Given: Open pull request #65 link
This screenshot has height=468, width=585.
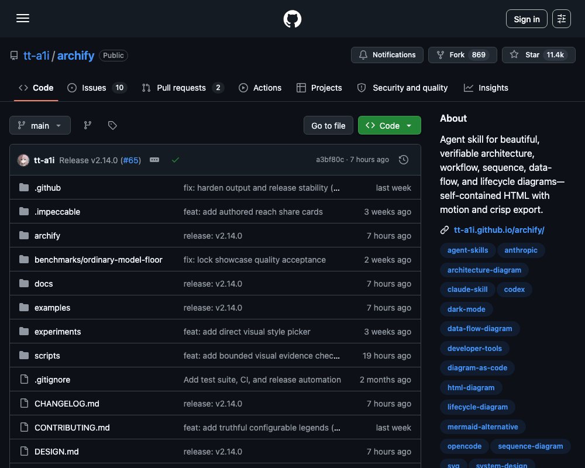Looking at the screenshot, I should pos(130,160).
